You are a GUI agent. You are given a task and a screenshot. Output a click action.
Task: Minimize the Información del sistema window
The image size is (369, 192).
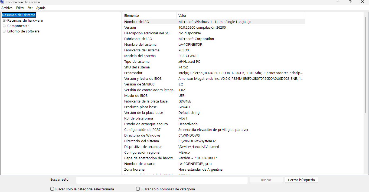coord(338,2)
